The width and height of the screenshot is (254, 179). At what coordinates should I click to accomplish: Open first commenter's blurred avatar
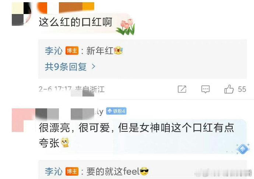click(21, 14)
